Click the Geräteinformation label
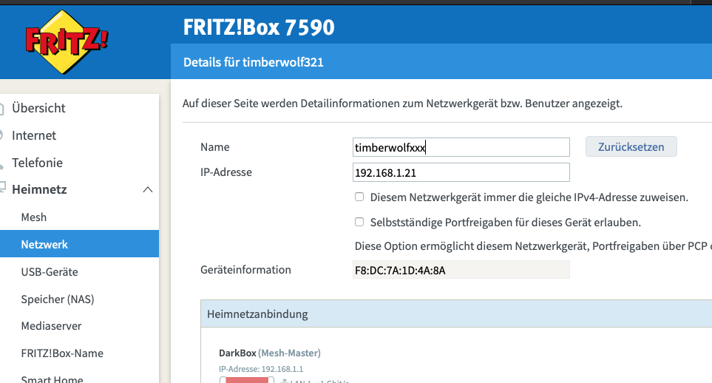Viewport: 712px width, 383px height. [x=245, y=270]
